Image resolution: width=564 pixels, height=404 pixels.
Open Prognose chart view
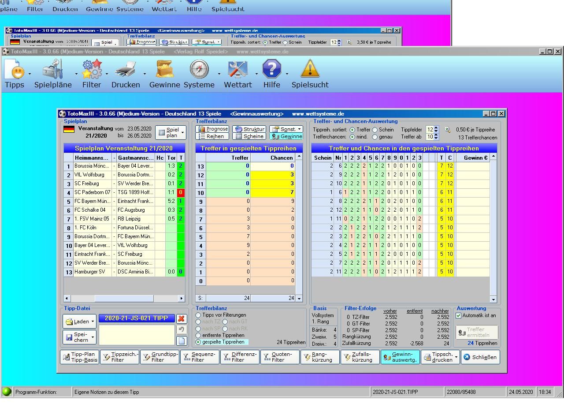212,129
